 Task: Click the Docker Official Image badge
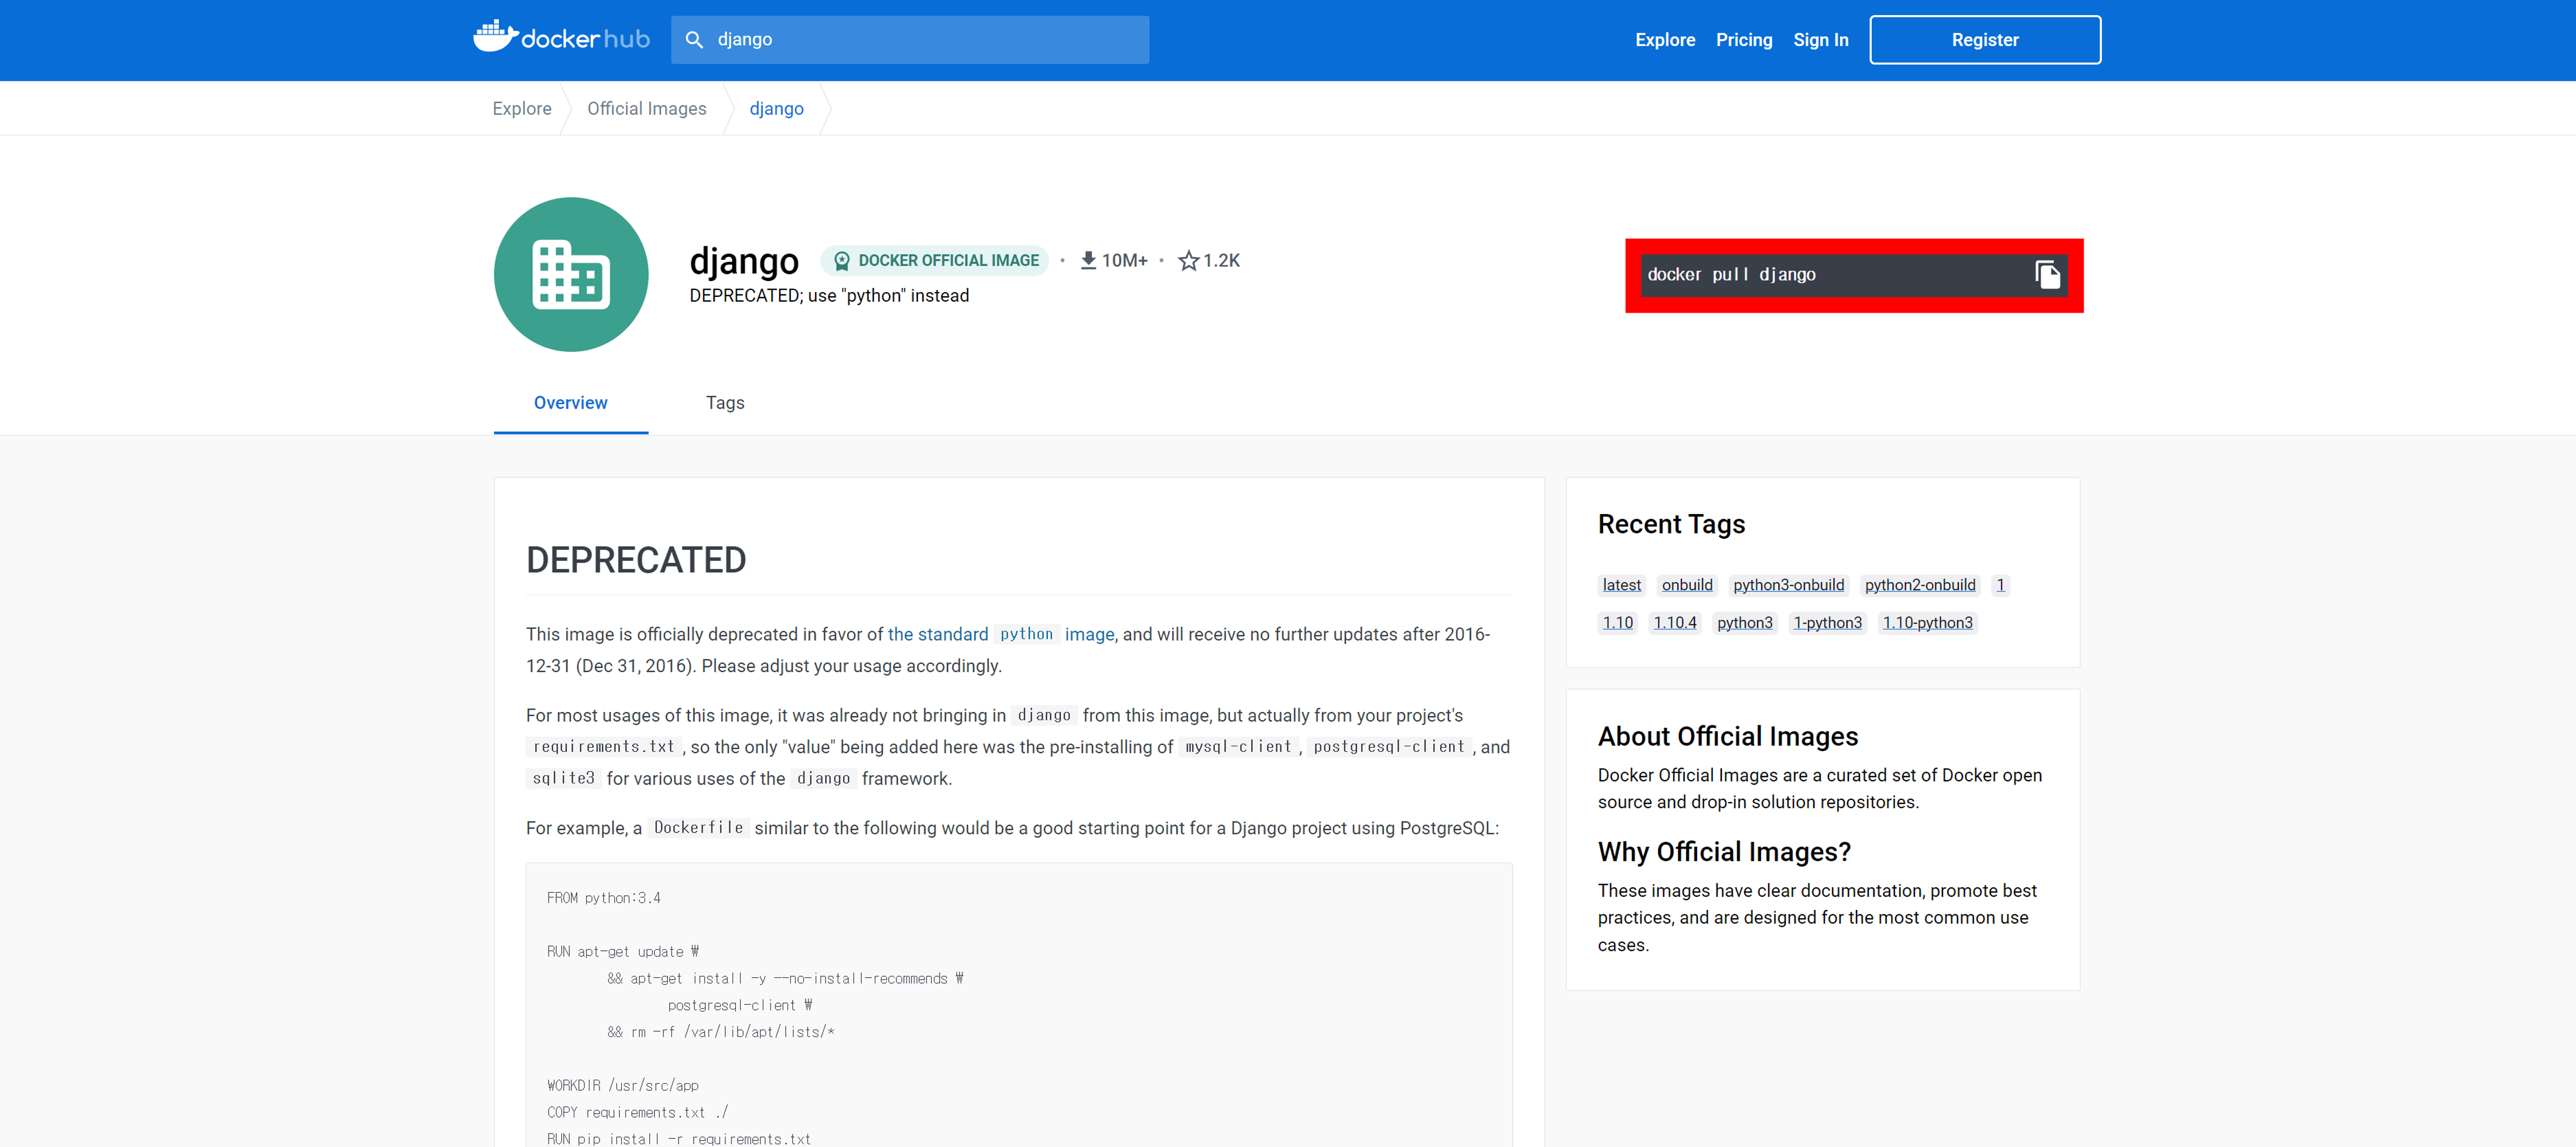click(936, 261)
